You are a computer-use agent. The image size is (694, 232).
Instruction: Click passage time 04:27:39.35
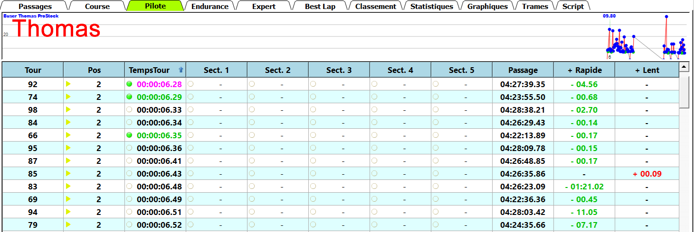523,84
